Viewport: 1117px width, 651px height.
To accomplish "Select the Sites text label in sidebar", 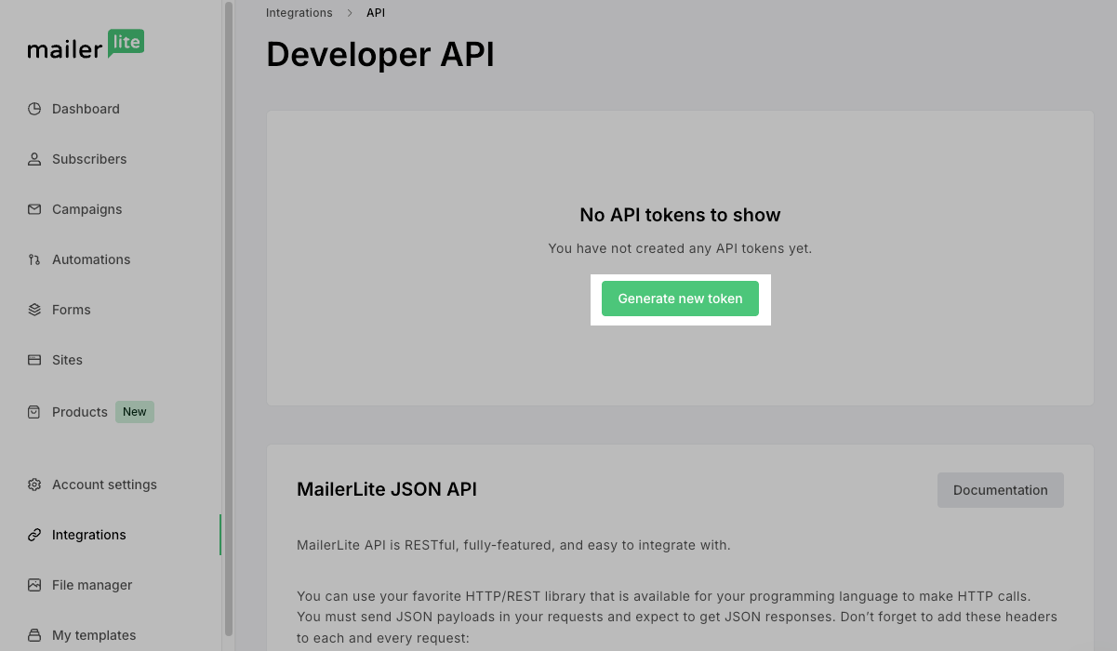I will 67,360.
